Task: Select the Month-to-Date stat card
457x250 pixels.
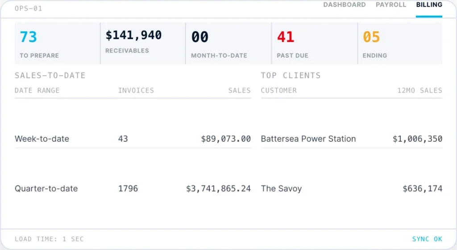Action: (x=228, y=43)
